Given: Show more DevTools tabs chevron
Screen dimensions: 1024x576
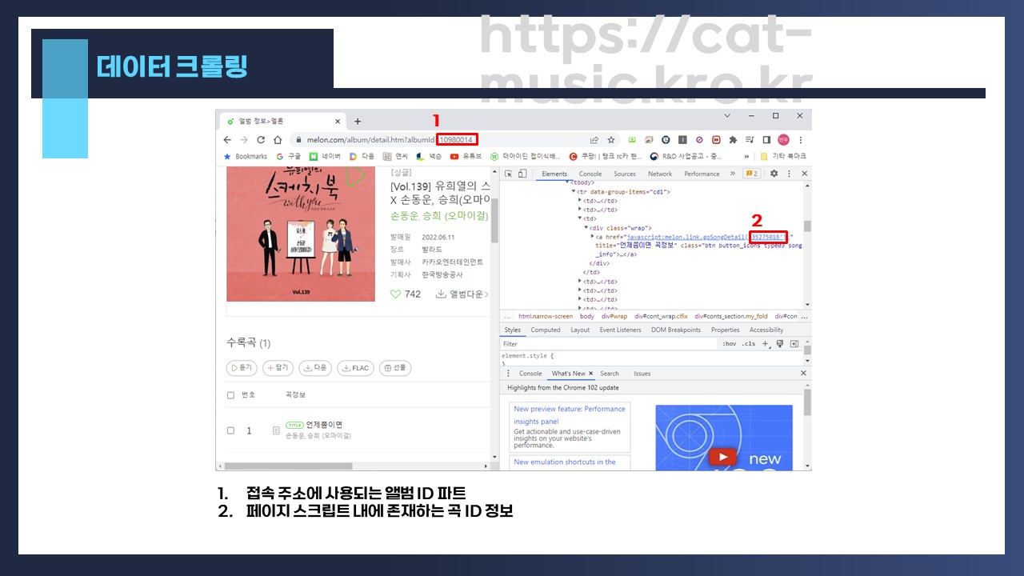Looking at the screenshot, I should [x=732, y=174].
